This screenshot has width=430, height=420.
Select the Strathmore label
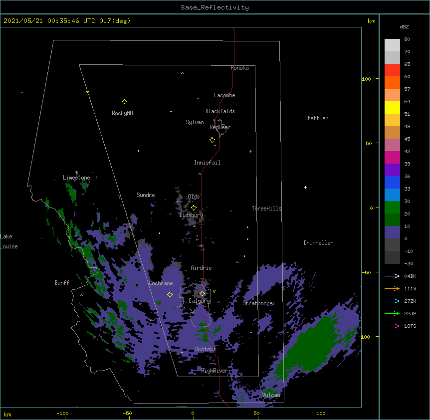[x=257, y=303]
